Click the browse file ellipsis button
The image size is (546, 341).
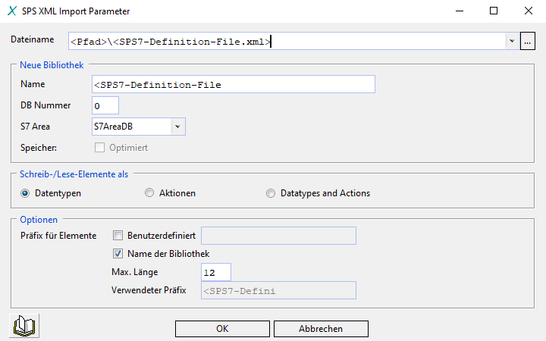point(528,42)
